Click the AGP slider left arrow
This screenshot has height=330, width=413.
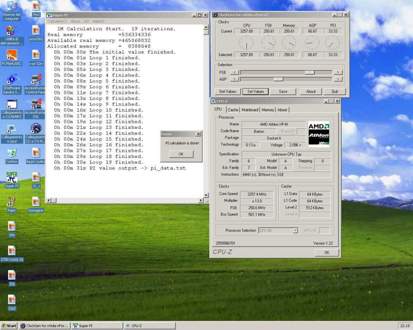click(234, 79)
